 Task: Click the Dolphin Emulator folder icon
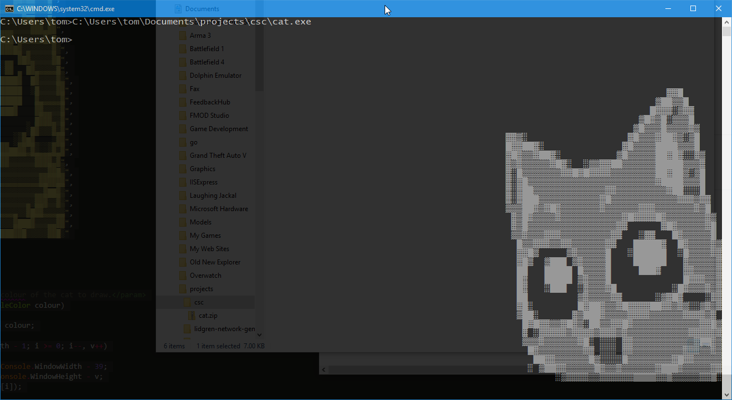click(183, 76)
